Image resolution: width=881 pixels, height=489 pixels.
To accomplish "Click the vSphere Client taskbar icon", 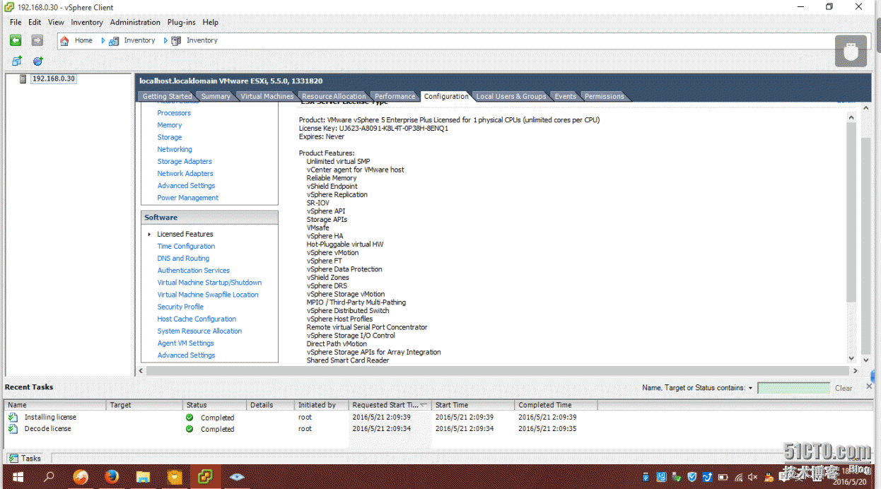I will [206, 477].
